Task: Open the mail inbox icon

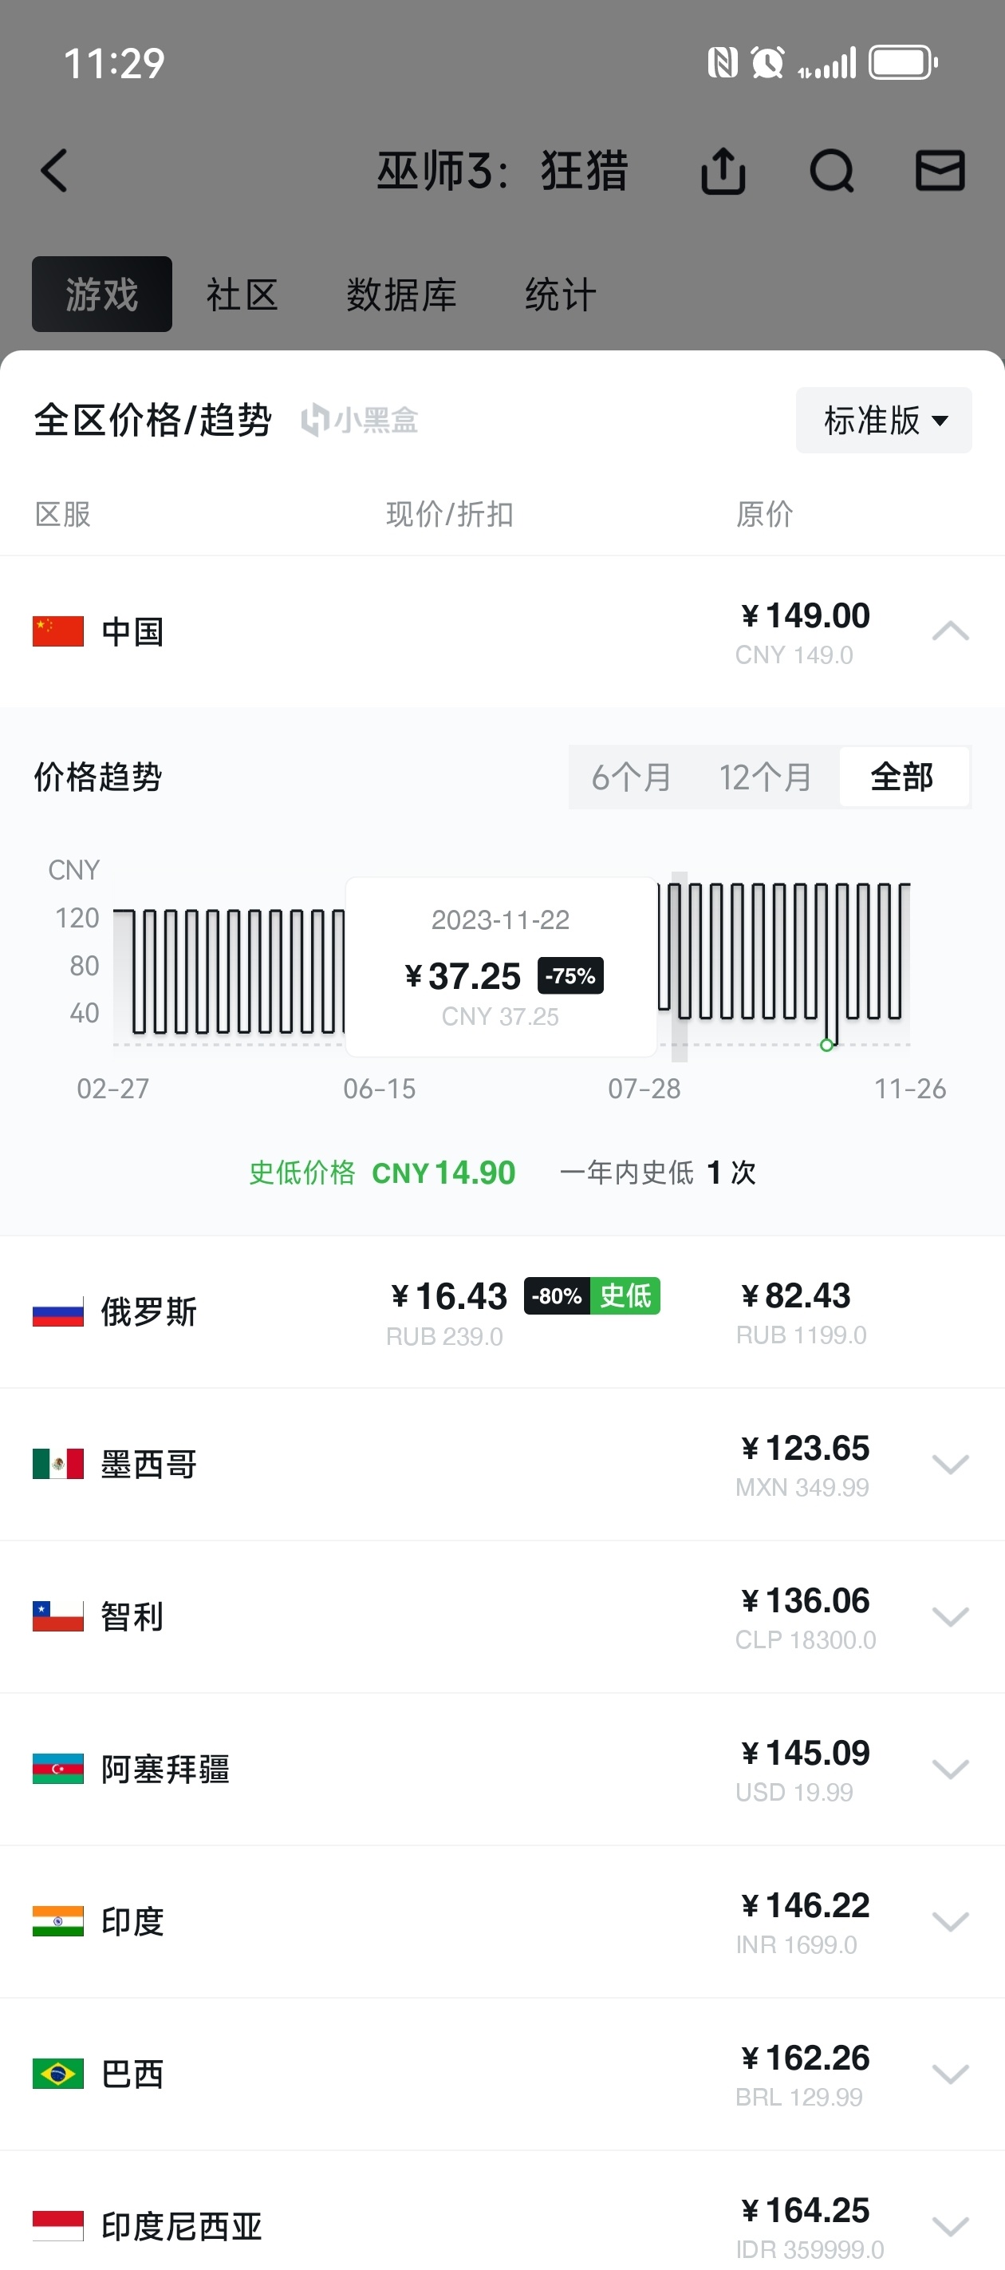Action: coord(940,170)
